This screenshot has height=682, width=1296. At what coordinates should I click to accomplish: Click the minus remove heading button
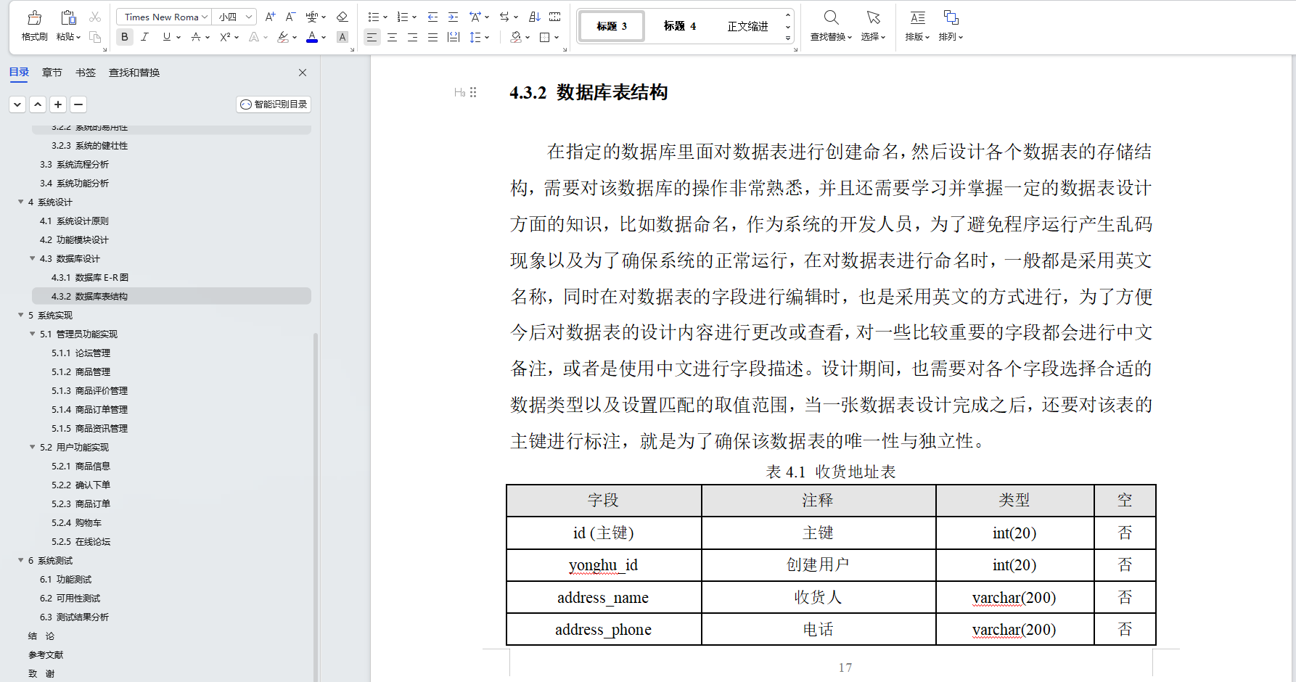click(78, 104)
